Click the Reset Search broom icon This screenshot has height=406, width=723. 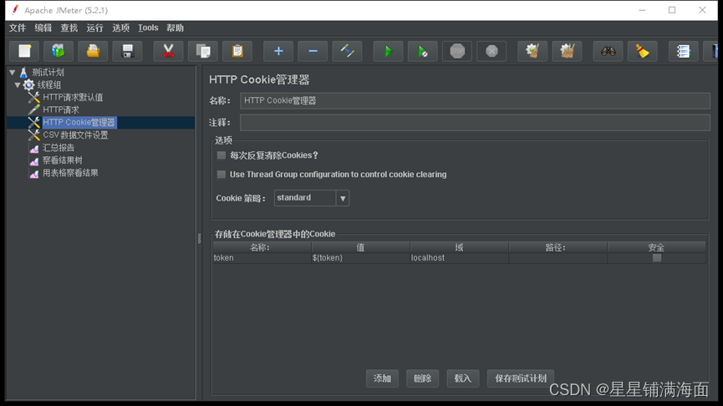[x=642, y=51]
